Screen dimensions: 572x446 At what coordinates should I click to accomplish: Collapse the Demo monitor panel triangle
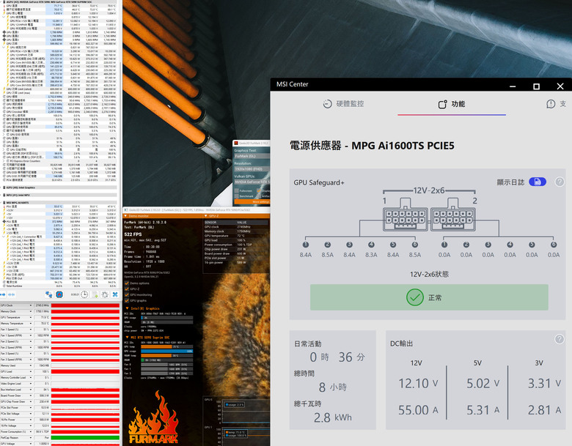pos(126,216)
